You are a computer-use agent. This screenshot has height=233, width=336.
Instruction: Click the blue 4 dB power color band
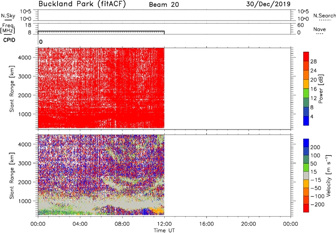[x=306, y=121]
